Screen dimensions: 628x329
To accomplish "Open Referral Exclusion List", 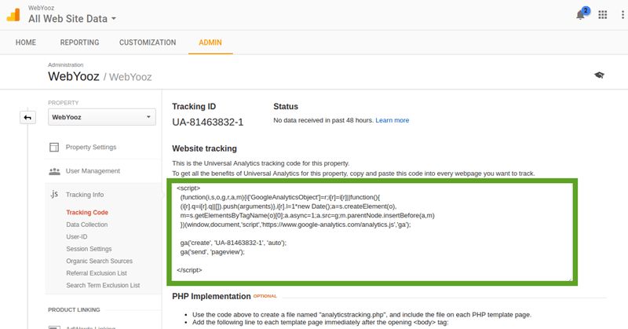I will 97,273.
